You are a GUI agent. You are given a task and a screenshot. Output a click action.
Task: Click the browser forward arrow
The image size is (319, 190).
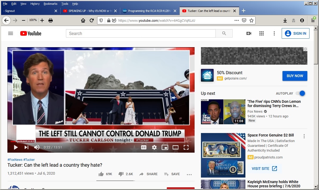(15, 20)
